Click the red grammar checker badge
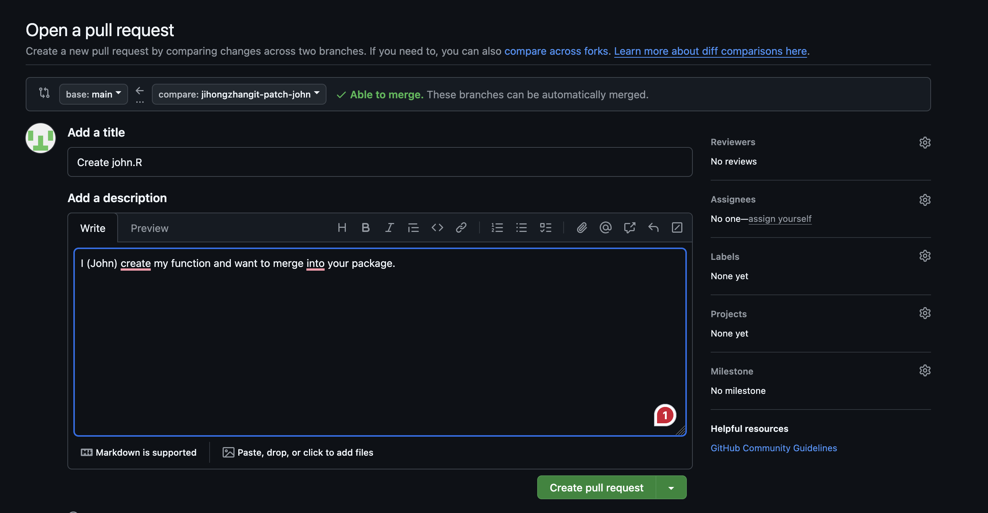Image resolution: width=988 pixels, height=513 pixels. coord(664,415)
